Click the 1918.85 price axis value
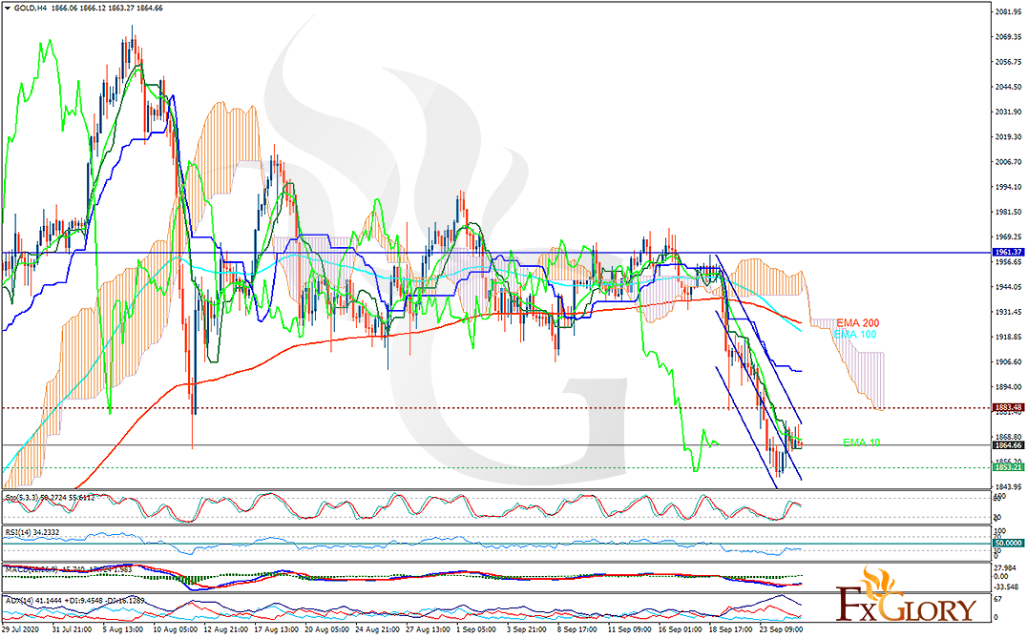1027x638 pixels. (1008, 337)
